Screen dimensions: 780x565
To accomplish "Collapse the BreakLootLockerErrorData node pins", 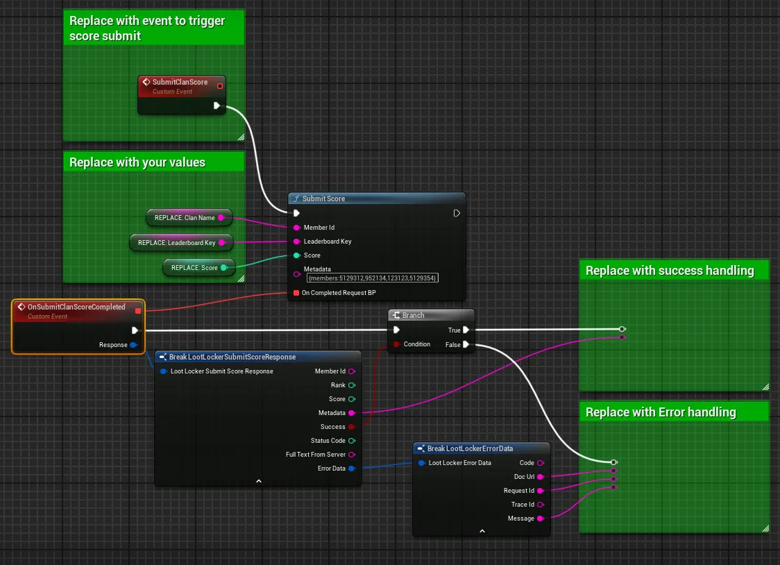I will [482, 531].
